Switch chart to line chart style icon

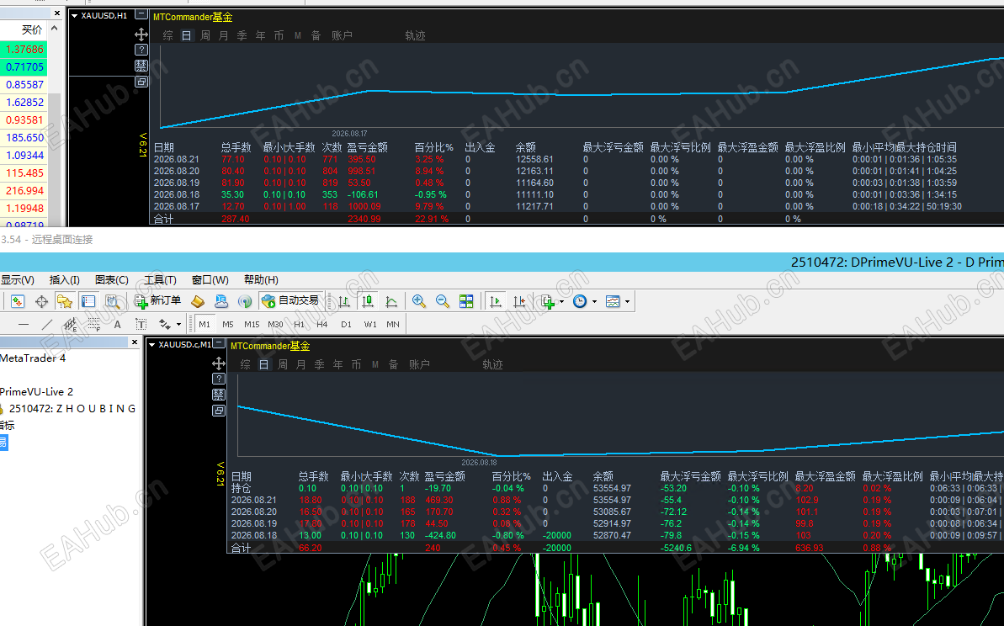pos(391,301)
